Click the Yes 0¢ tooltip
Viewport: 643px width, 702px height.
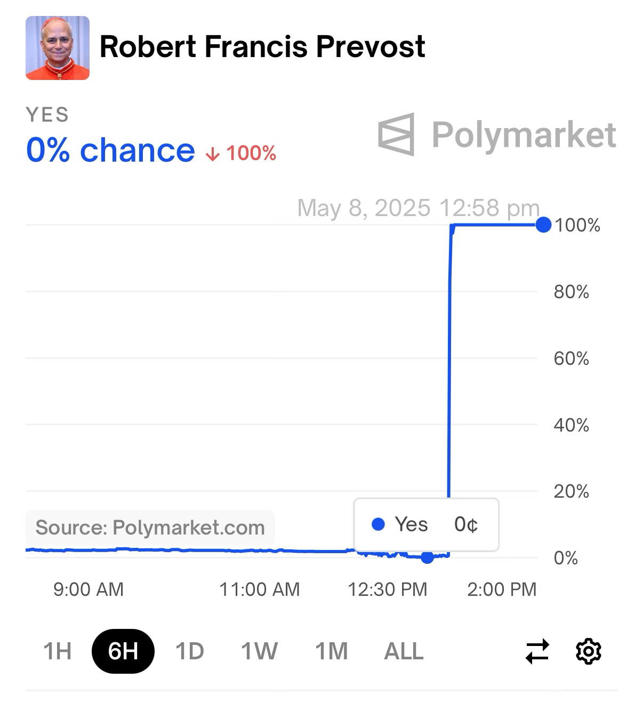click(x=426, y=525)
